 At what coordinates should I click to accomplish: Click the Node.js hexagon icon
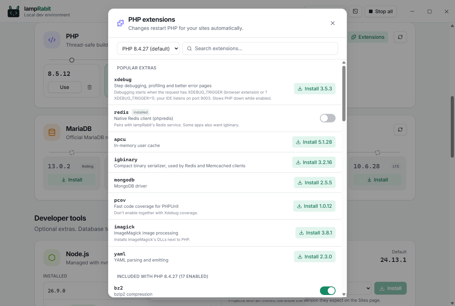(52, 258)
